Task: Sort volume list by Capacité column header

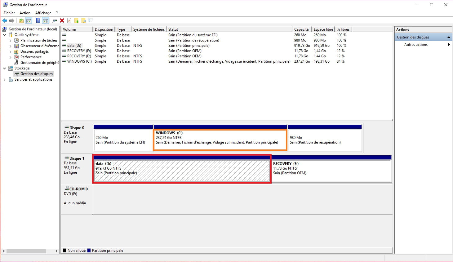Action: 301,29
